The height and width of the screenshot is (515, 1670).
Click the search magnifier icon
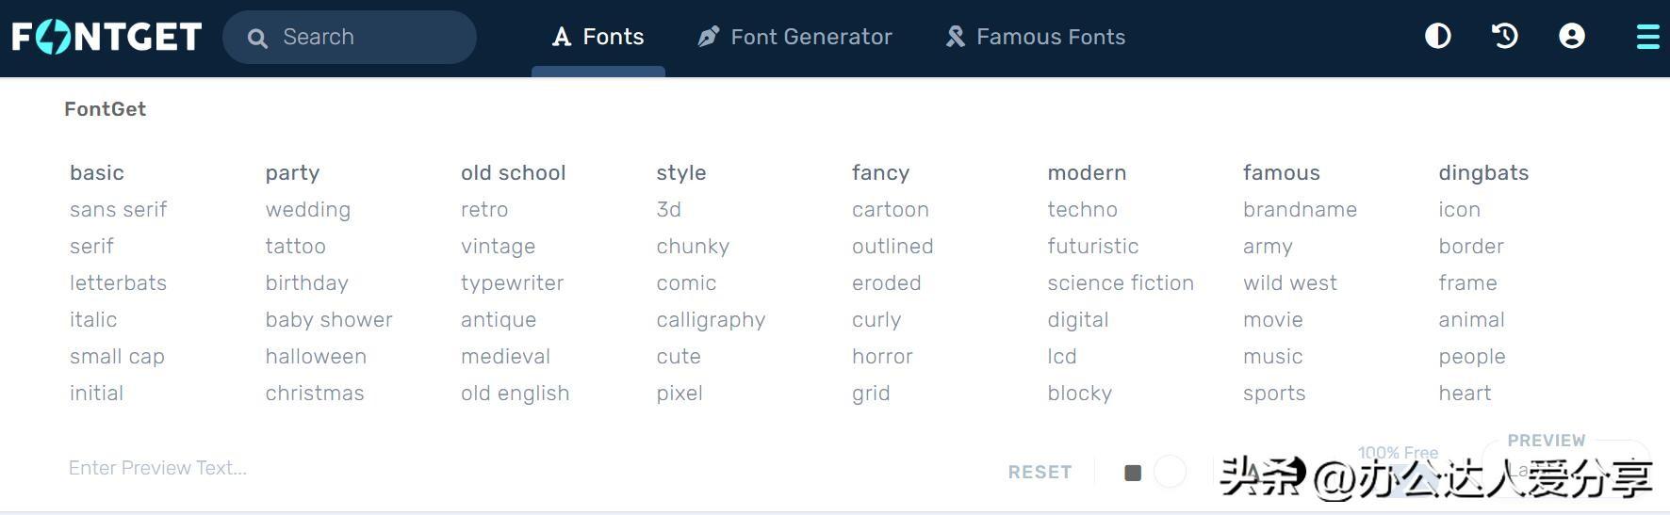click(257, 38)
